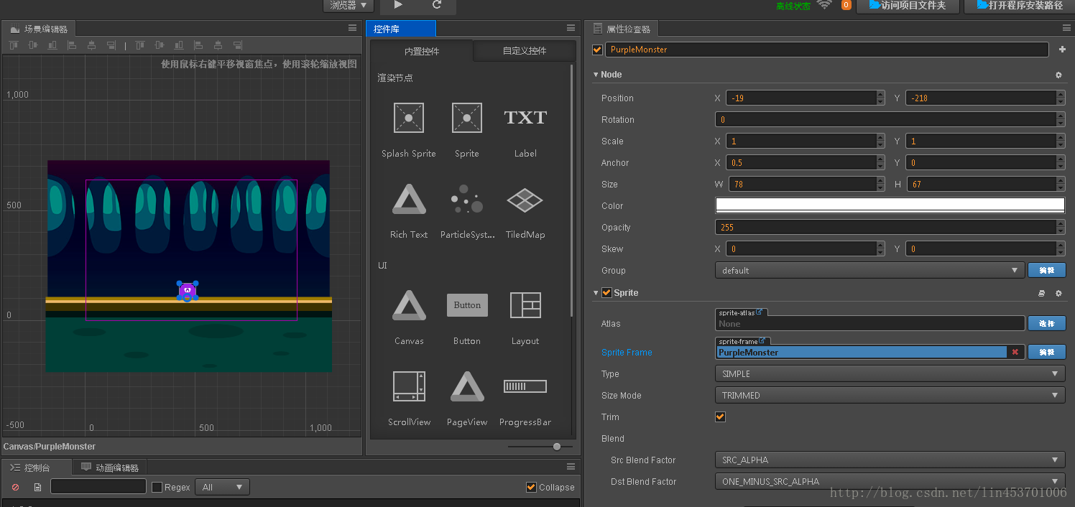Viewport: 1075px width, 507px height.
Task: Select the Splash Sprite control icon
Action: click(x=409, y=118)
